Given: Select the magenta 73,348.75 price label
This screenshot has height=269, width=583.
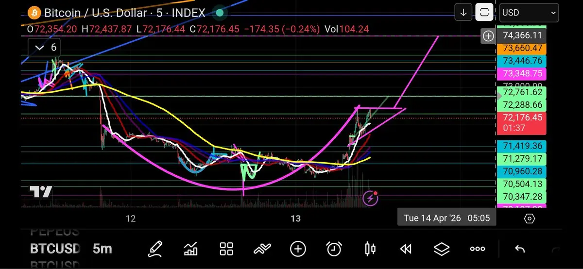Looking at the screenshot, I should [522, 74].
